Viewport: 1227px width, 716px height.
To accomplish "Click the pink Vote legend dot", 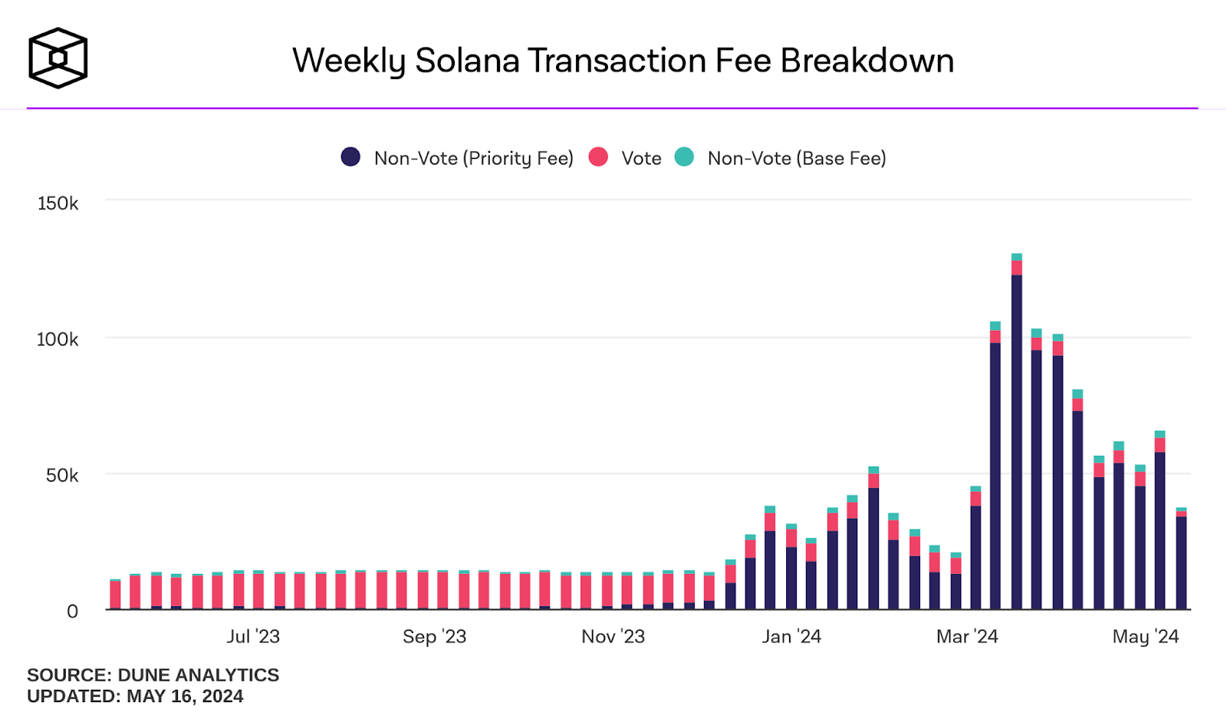I will click(x=598, y=157).
